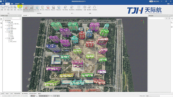Click the first button in bottom shortcut bar
Image resolution: width=173 pixels, height=97 pixels.
(3, 94)
